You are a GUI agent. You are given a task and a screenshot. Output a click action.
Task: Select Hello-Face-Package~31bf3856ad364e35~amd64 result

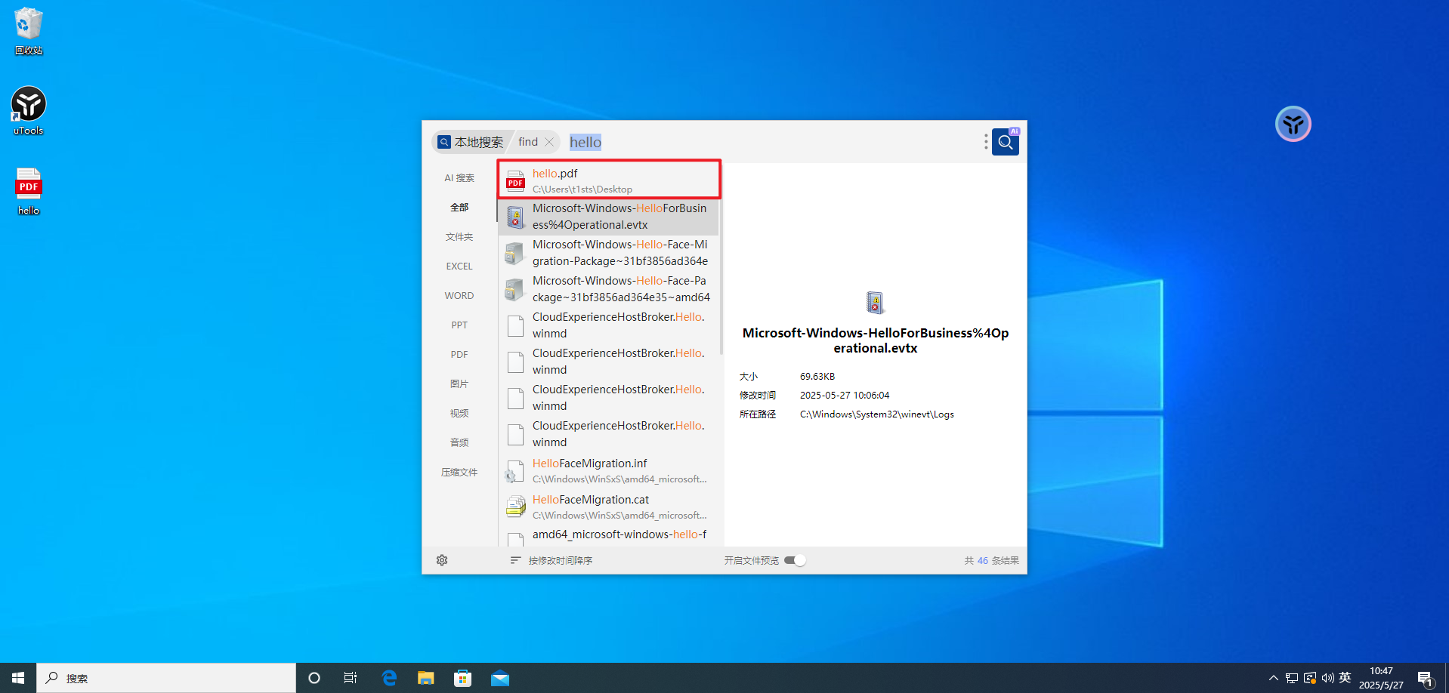[x=609, y=289]
